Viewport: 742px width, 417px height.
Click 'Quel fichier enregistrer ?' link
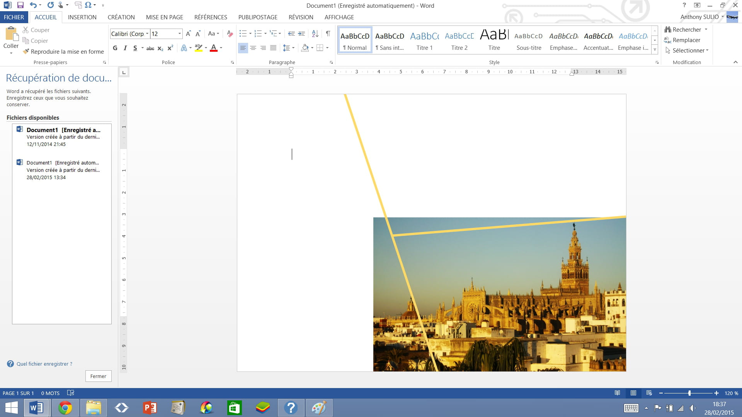[44, 364]
